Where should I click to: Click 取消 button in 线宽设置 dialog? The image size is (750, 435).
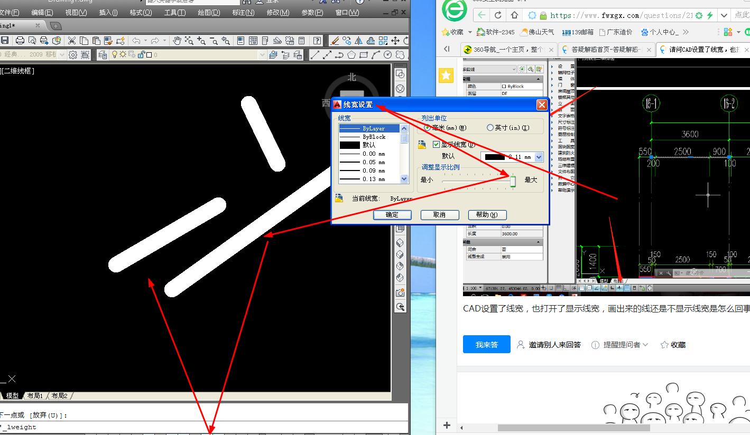tap(439, 215)
